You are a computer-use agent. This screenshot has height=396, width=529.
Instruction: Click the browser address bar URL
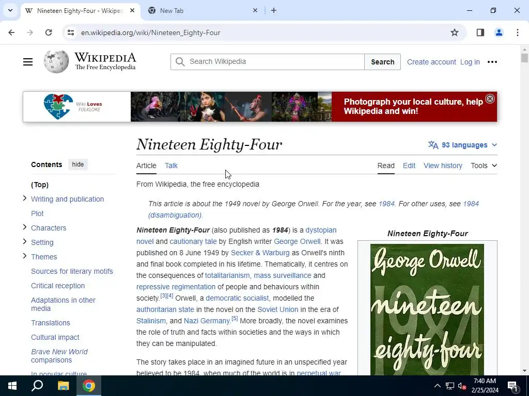click(150, 32)
